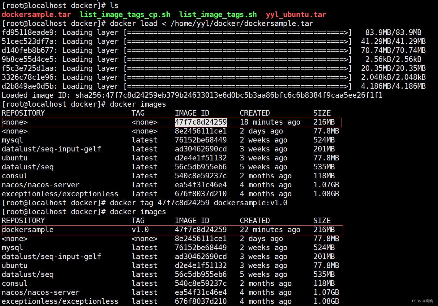Select the dockersample.tar filename

pos(36,14)
